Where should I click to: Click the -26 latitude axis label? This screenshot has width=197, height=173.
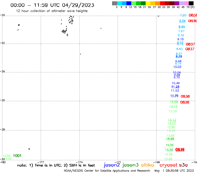click(2, 100)
